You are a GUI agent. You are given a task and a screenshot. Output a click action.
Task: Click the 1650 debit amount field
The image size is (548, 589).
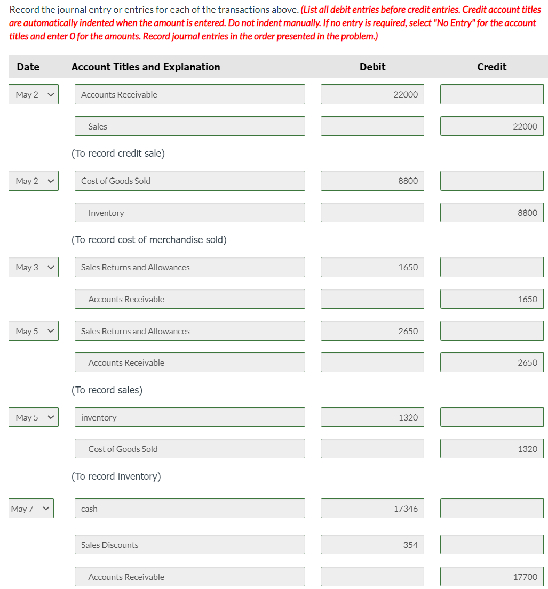click(372, 267)
